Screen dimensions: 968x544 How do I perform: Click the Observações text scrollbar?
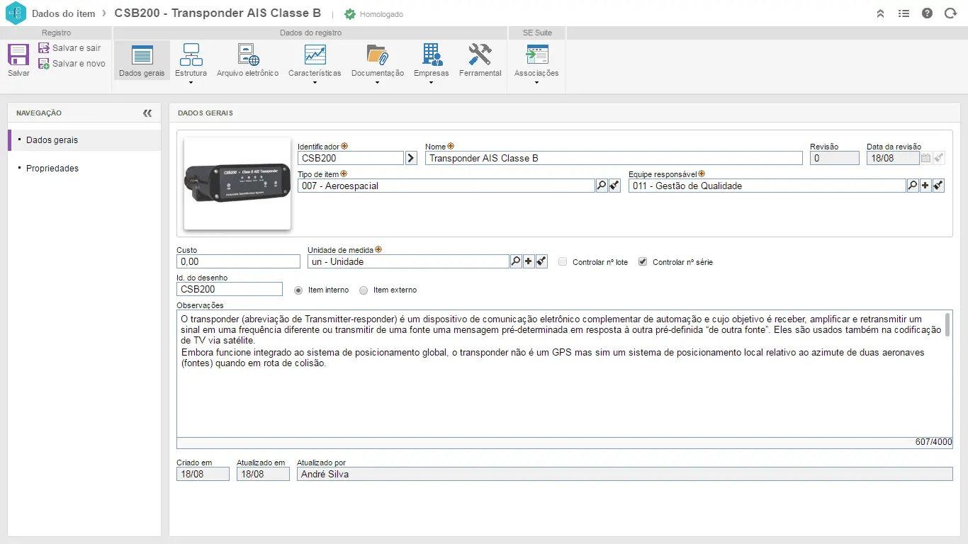pos(947,324)
